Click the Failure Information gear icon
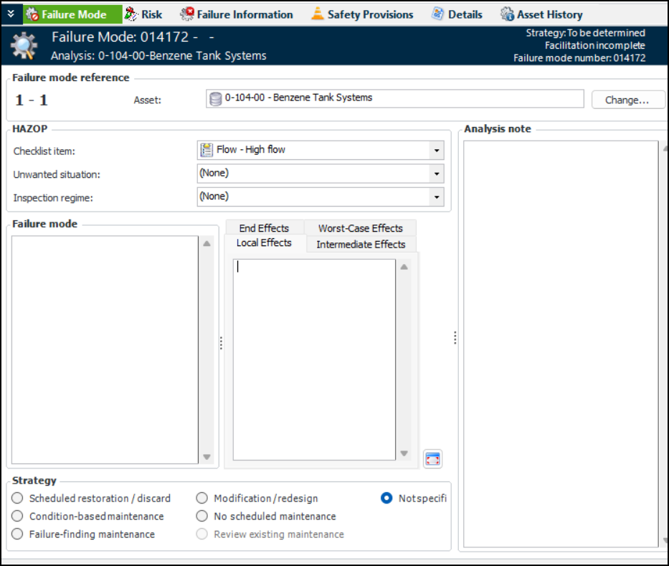This screenshot has height=566, width=669. click(x=186, y=14)
